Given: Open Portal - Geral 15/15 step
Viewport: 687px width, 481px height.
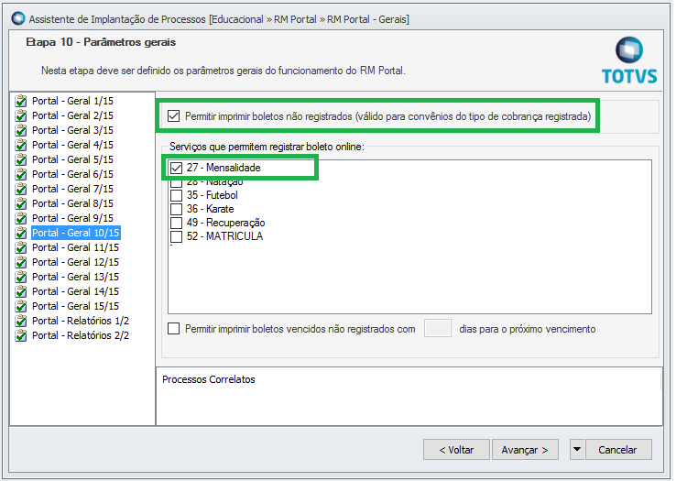Looking at the screenshot, I should click(75, 306).
